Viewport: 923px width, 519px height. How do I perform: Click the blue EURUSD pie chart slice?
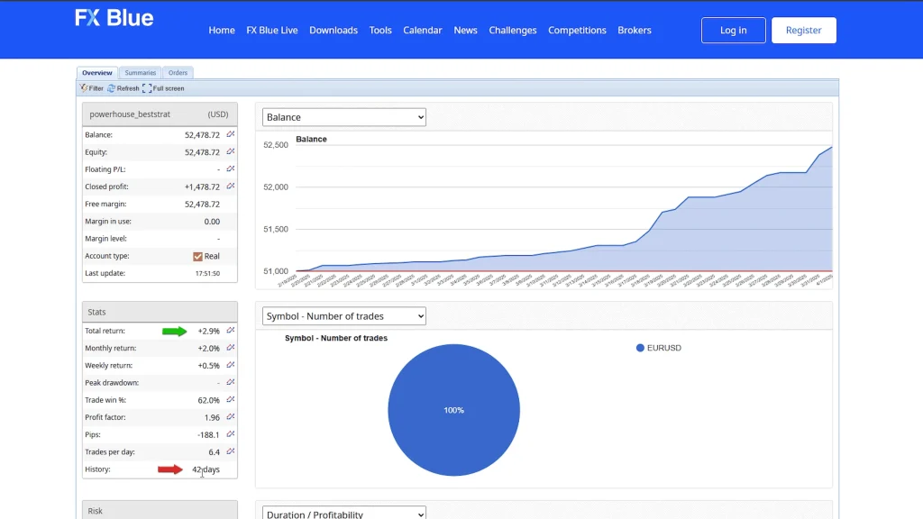click(453, 410)
